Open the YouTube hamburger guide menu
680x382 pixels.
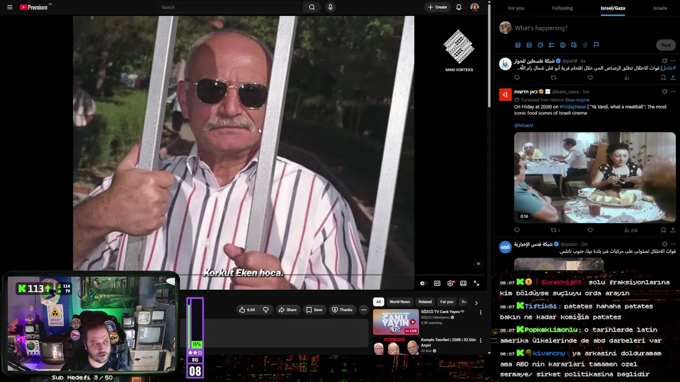click(10, 7)
